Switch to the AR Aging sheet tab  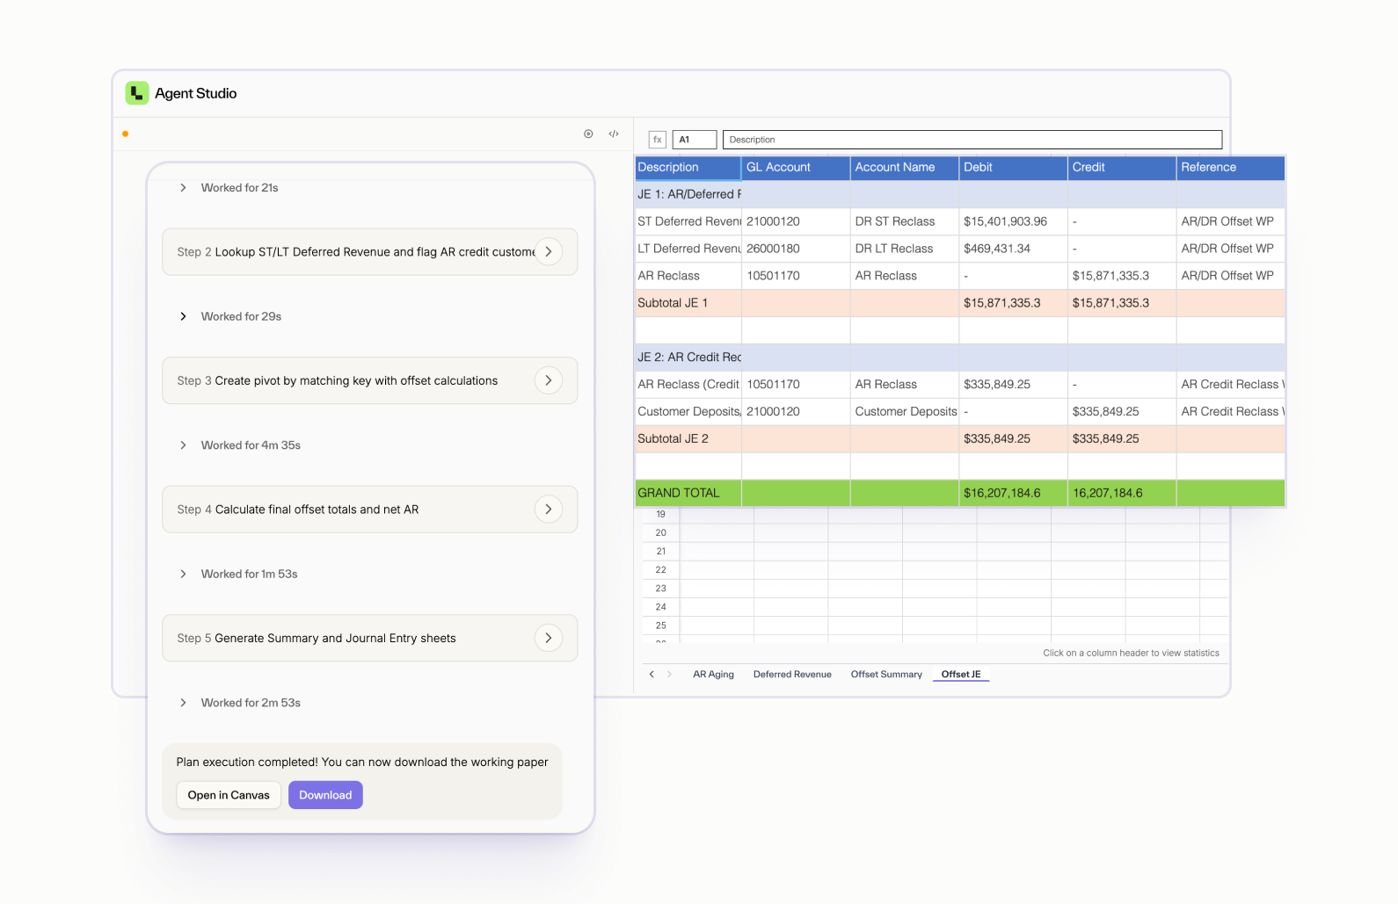click(x=713, y=675)
